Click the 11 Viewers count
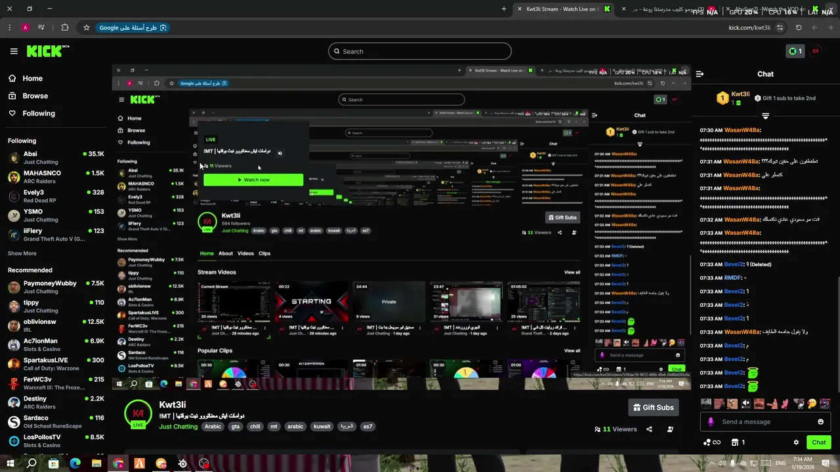Image resolution: width=840 pixels, height=472 pixels. click(616, 429)
